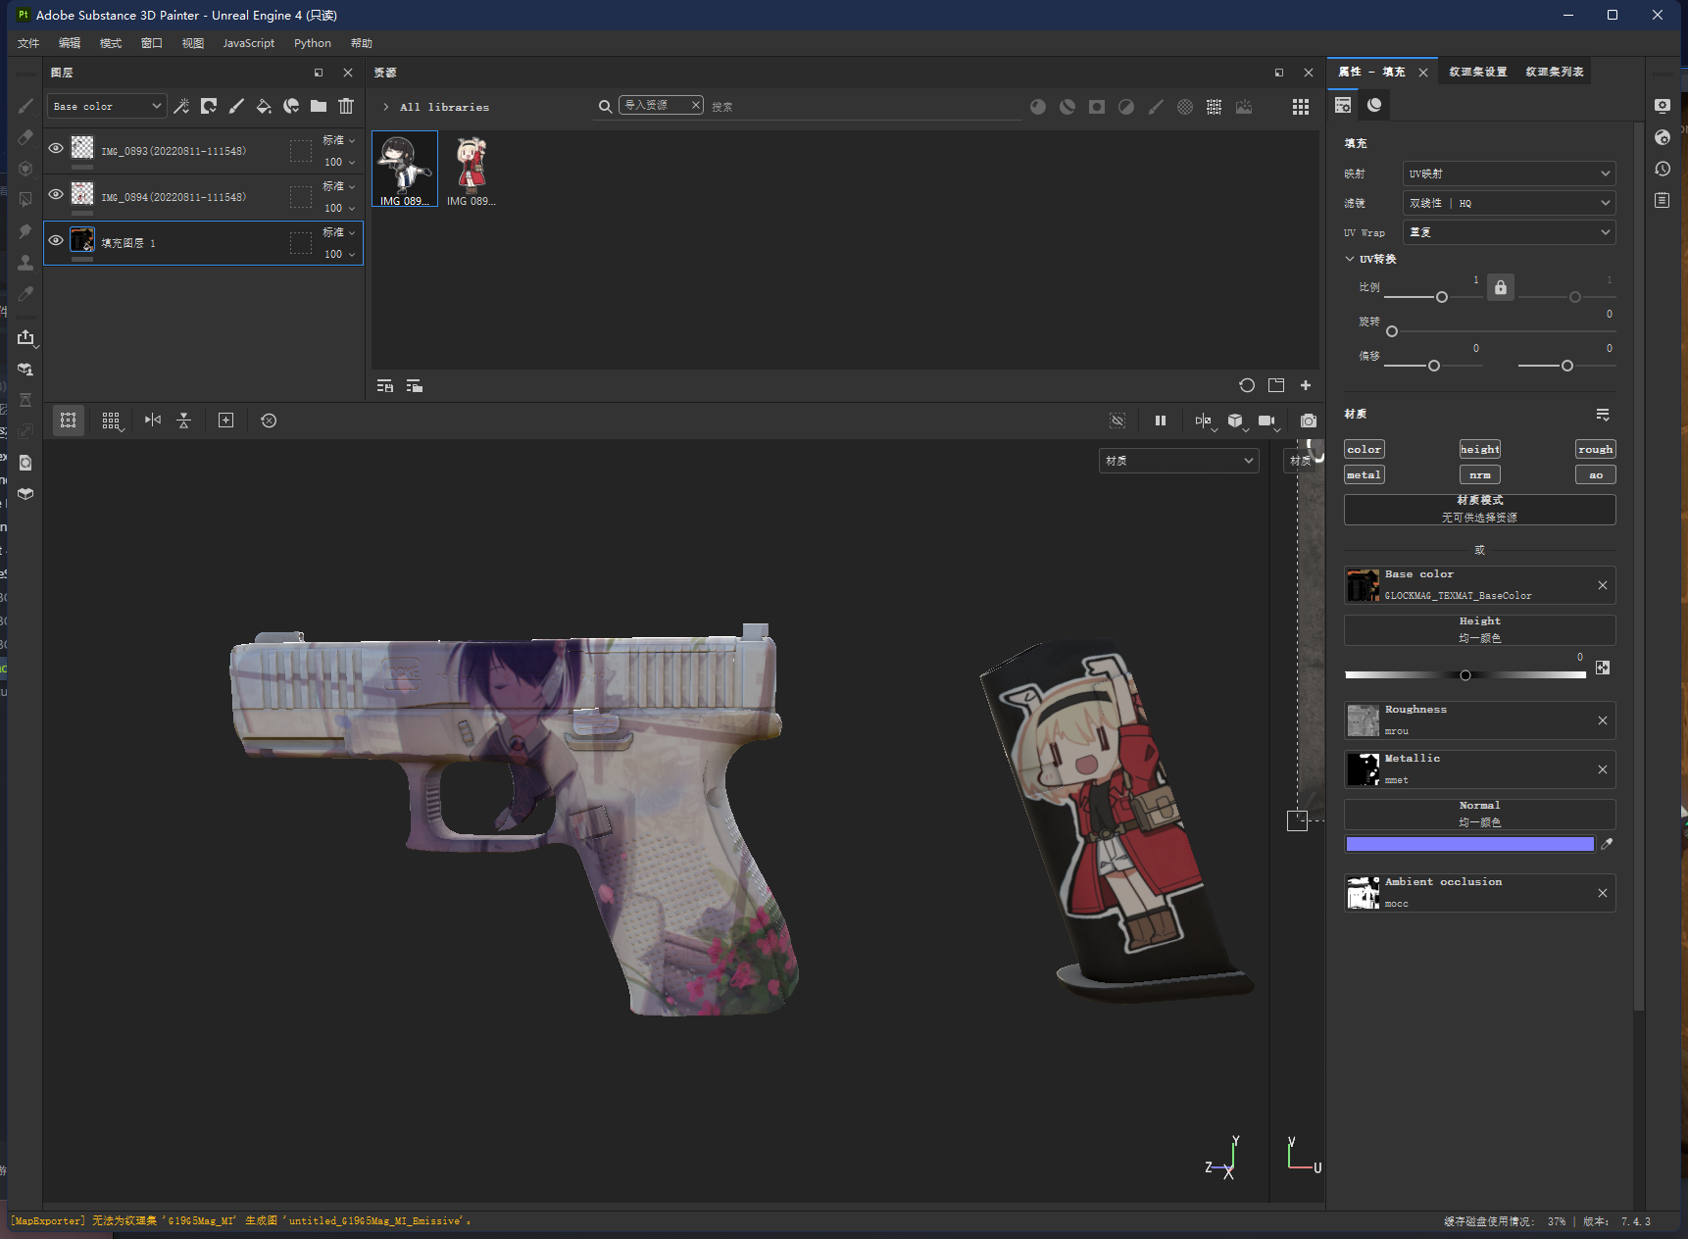Select the IMG 089 black-haired character thumbnail

405,170
